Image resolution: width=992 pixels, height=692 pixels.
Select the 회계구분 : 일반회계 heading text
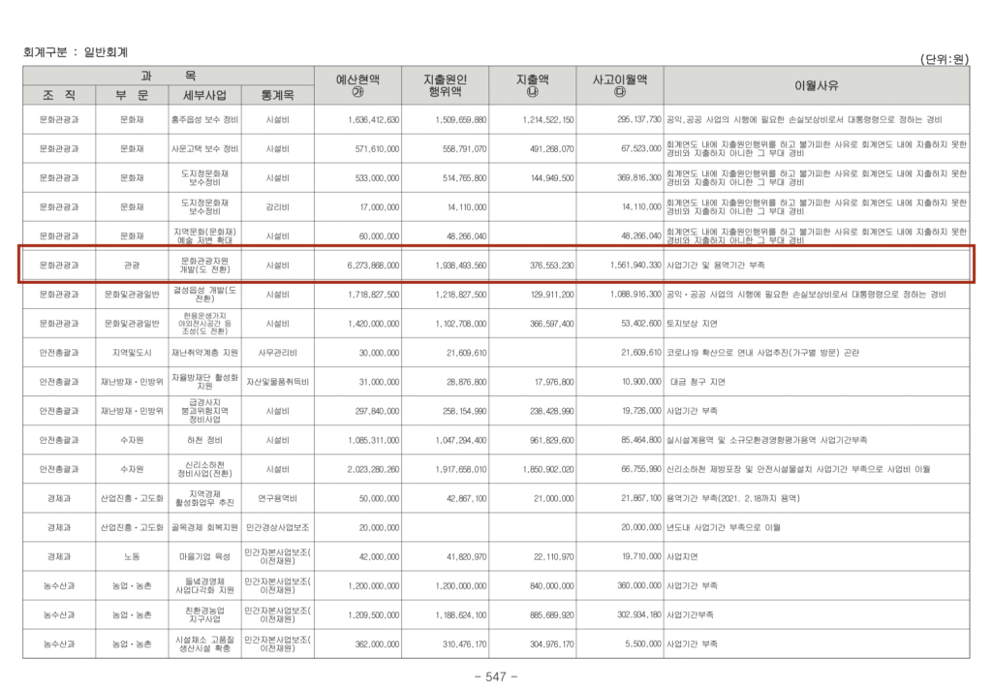(76, 51)
